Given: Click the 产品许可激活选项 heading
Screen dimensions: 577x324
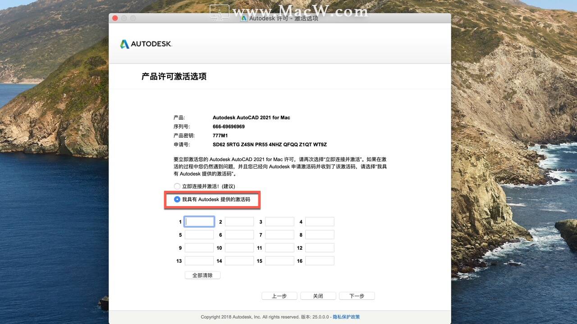Looking at the screenshot, I should tap(174, 76).
